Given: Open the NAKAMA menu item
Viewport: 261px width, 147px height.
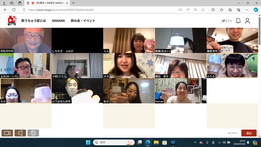Looking at the screenshot, I should point(58,21).
